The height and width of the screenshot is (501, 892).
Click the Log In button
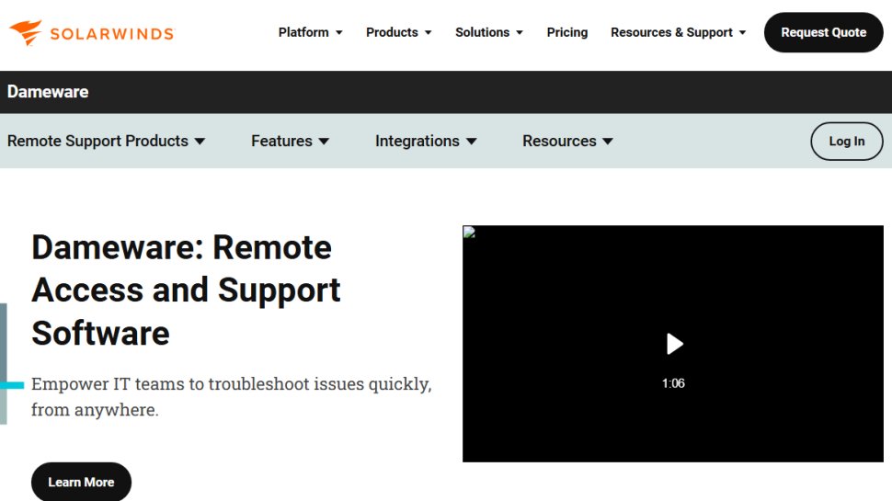pos(847,141)
